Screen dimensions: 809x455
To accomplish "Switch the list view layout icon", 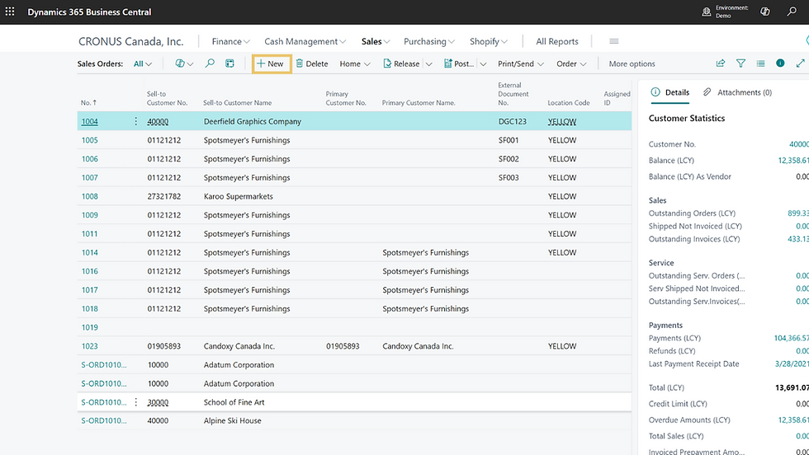I will (x=760, y=63).
